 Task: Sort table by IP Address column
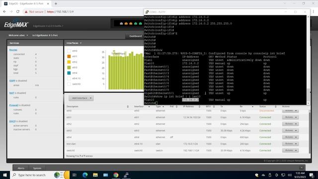(x=192, y=106)
